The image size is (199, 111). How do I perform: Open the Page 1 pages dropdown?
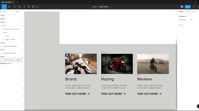pyautogui.click(x=17, y=11)
